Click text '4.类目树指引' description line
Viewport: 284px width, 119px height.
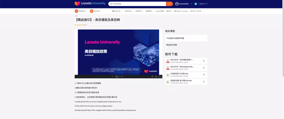[96, 97]
